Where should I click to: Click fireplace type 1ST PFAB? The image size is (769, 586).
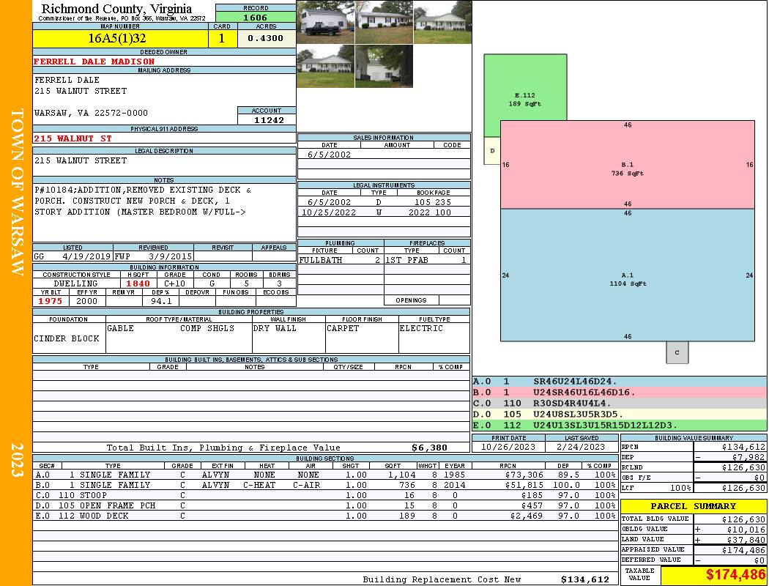406,260
